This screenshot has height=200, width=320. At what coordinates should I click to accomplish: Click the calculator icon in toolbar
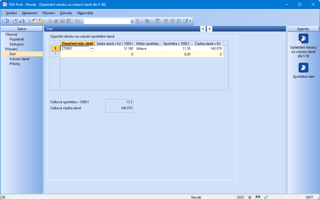click(x=157, y=21)
